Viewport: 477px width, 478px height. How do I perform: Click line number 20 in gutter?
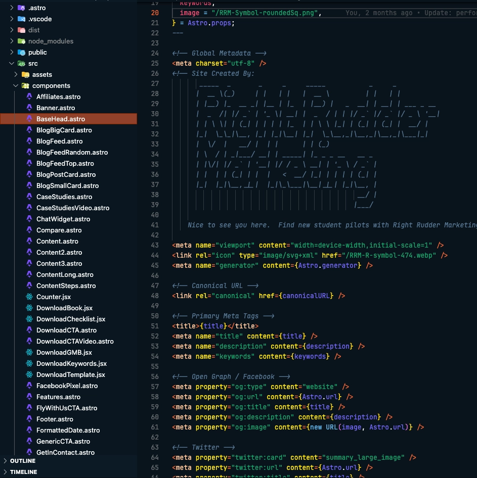(155, 13)
